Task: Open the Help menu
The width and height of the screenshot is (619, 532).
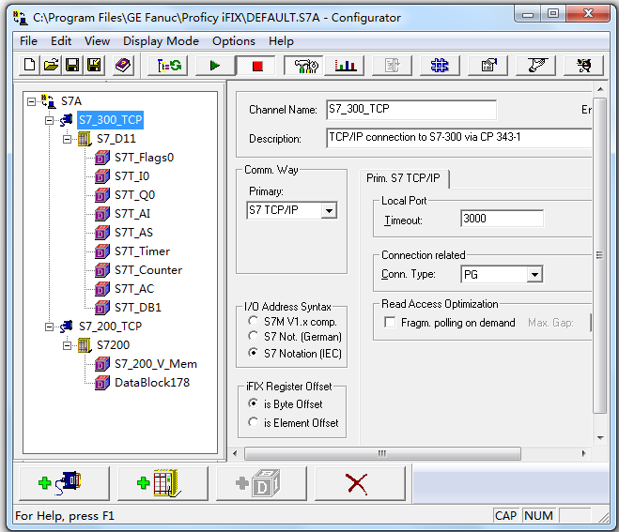Action: tap(281, 41)
